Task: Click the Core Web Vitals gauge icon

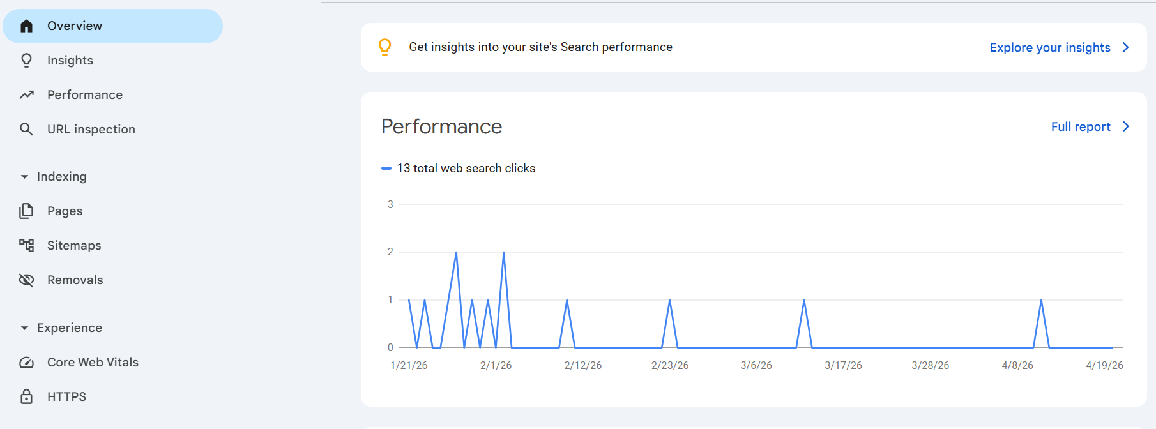Action: point(26,363)
